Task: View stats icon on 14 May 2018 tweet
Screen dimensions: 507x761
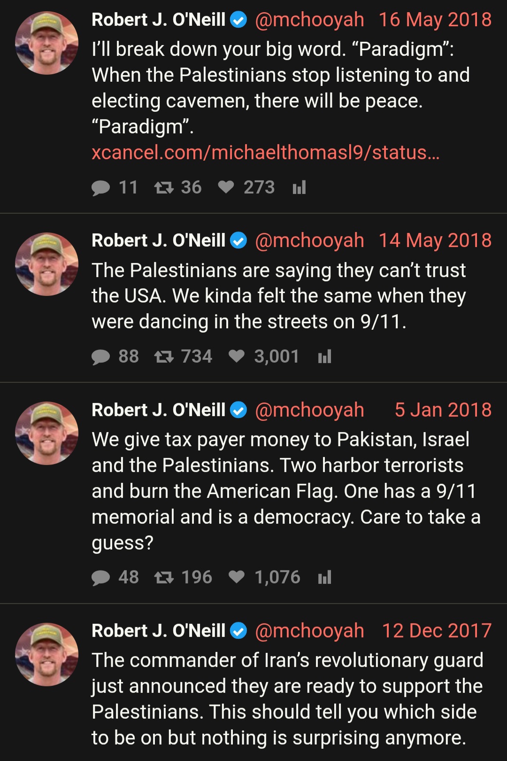Action: click(324, 357)
